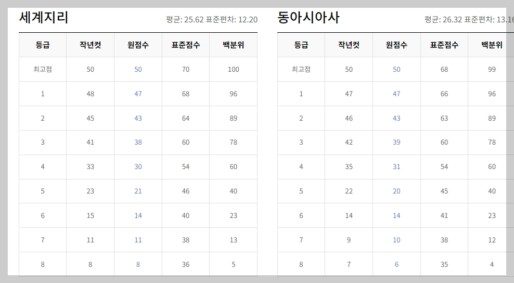Open blue 원점수 43 in 세계지리 grade 2 row
514x283 pixels.
(x=138, y=119)
